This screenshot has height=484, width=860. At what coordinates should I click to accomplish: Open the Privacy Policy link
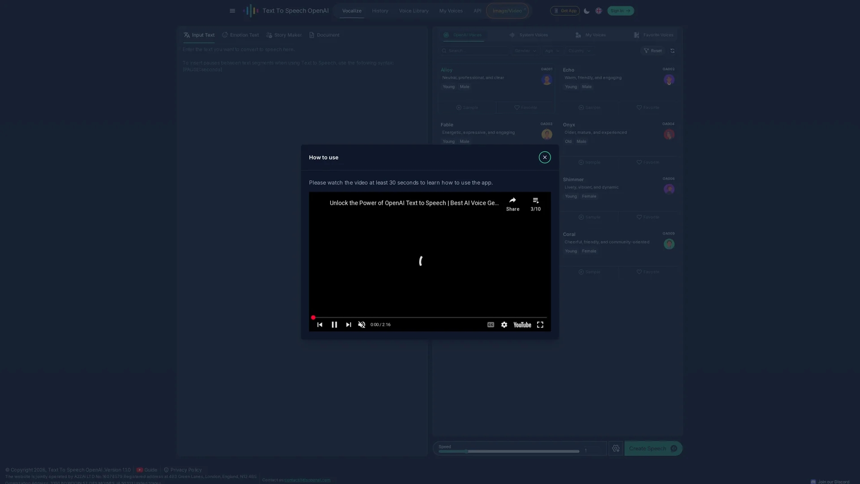pos(183,470)
